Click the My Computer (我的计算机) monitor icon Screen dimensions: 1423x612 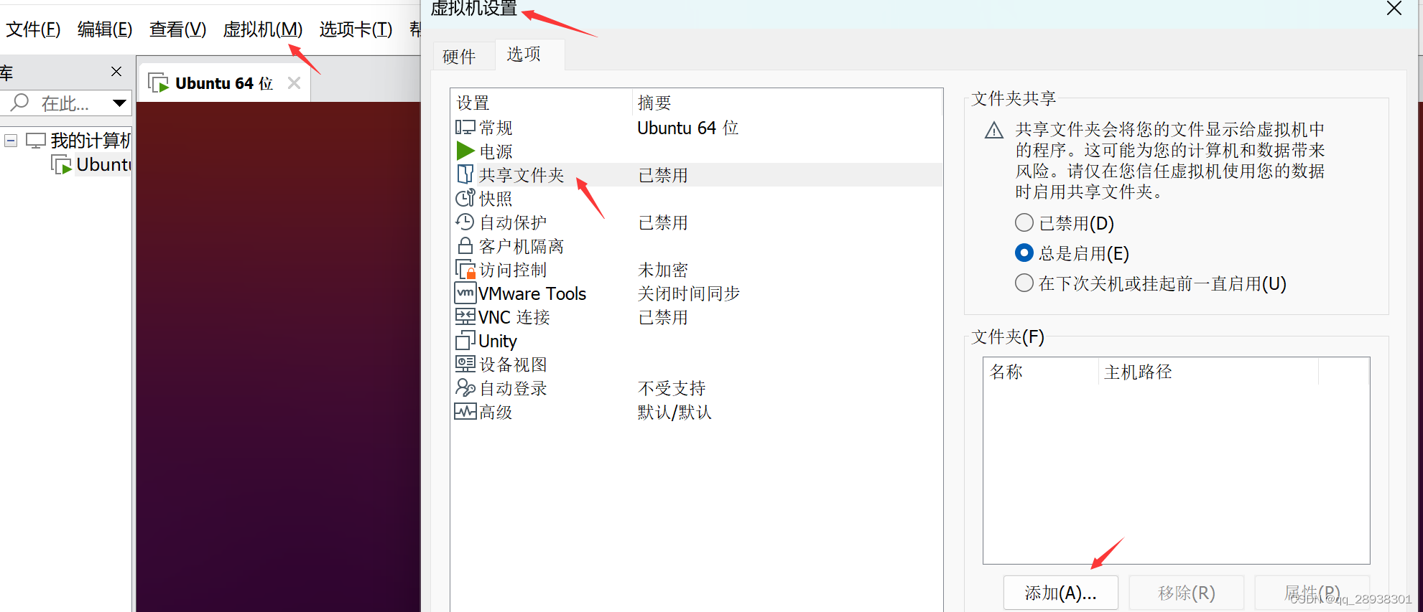[x=36, y=140]
